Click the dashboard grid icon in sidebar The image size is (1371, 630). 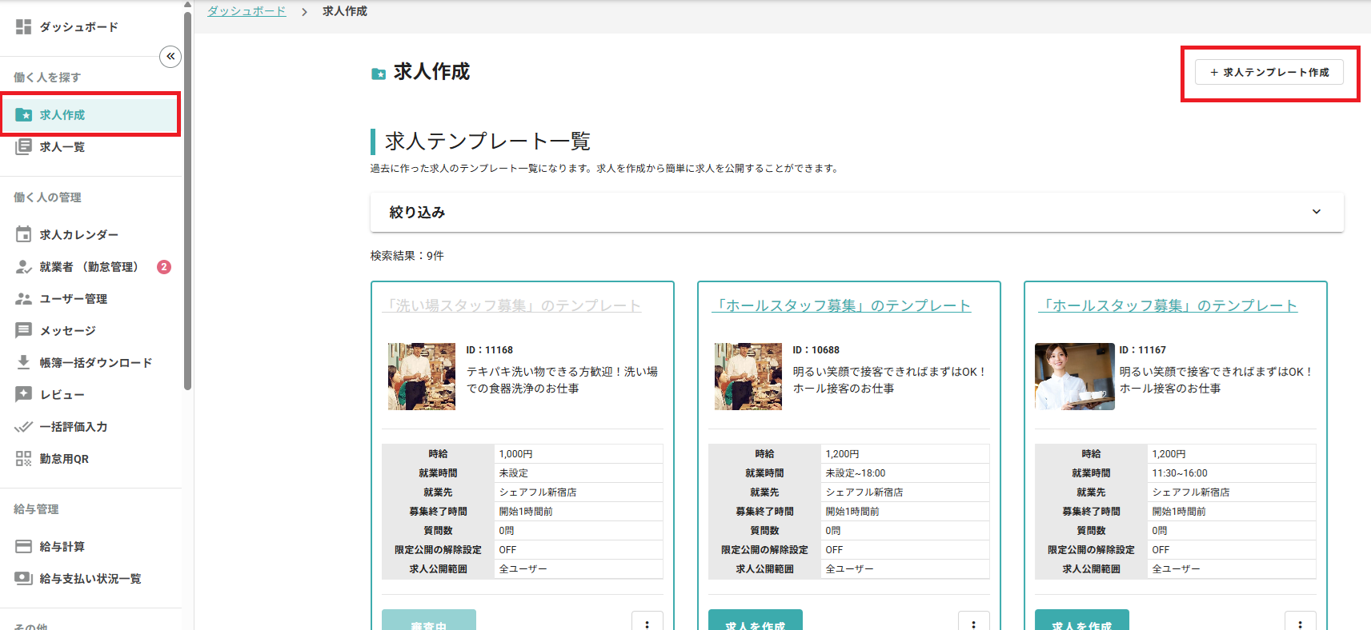tap(23, 27)
